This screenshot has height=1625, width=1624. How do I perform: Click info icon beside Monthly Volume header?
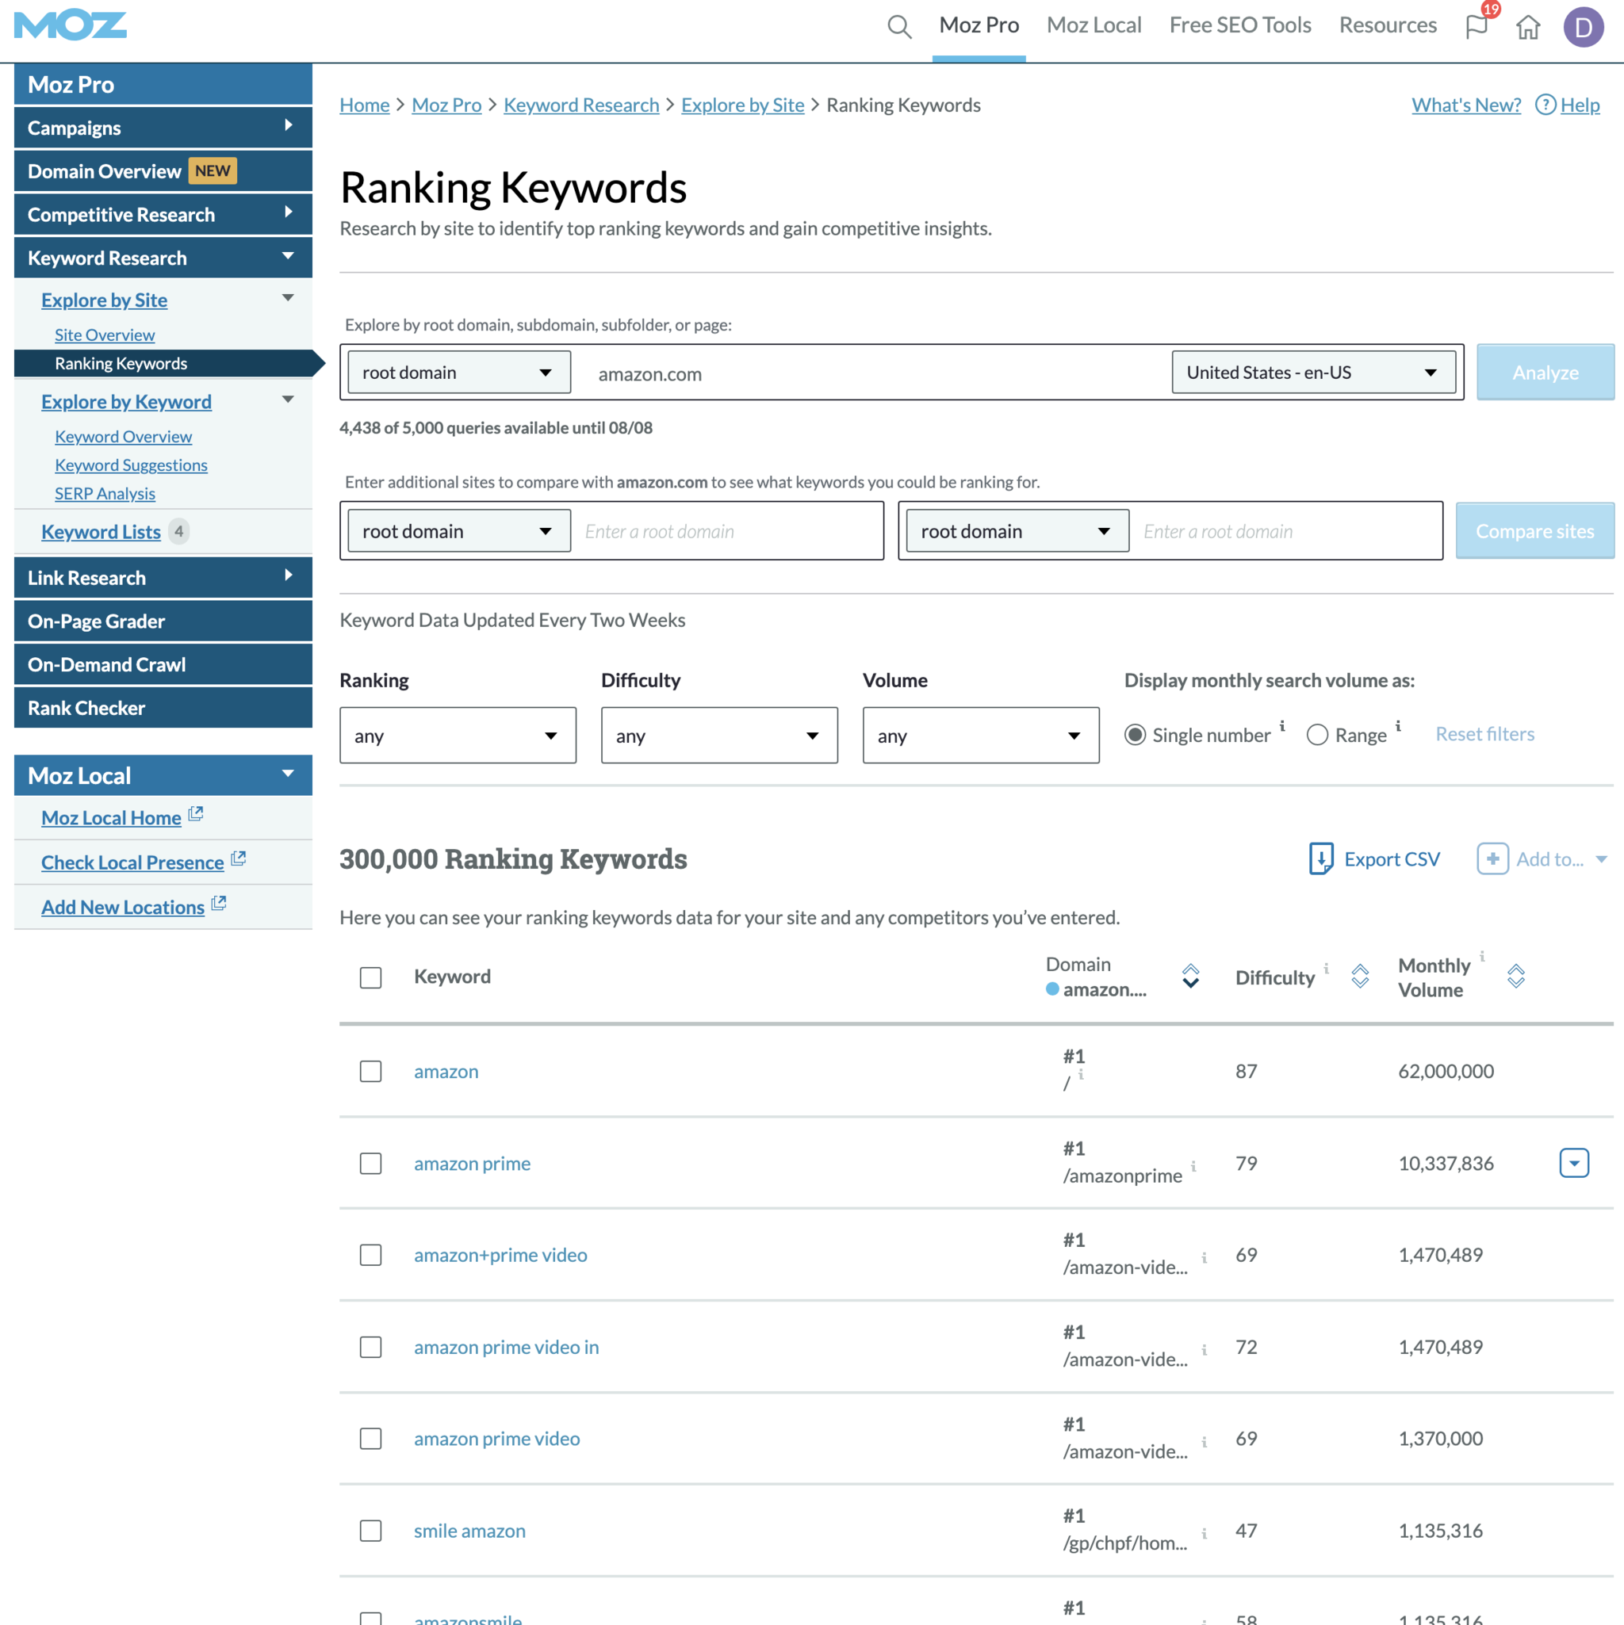(1483, 956)
